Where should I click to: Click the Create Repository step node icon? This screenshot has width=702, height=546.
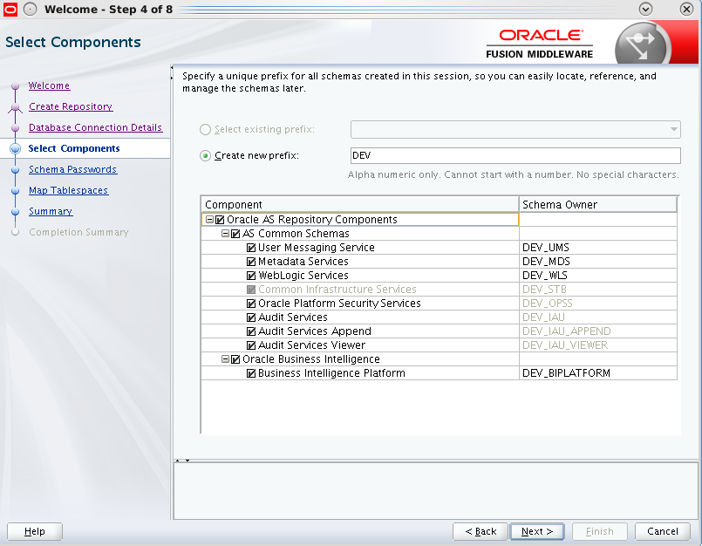[x=15, y=107]
